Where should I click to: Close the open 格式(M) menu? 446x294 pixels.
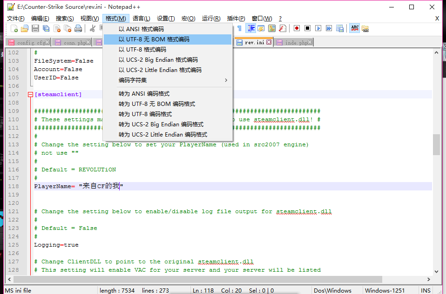pos(116,19)
